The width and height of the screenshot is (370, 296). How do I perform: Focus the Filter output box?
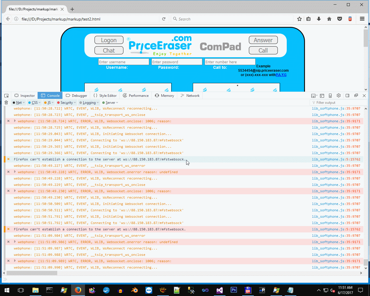tap(338, 103)
